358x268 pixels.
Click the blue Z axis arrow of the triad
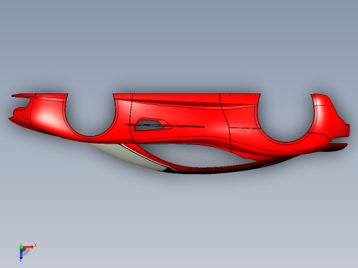point(21,254)
